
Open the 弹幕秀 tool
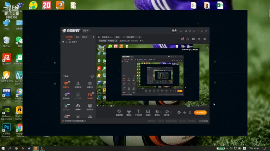(78, 107)
